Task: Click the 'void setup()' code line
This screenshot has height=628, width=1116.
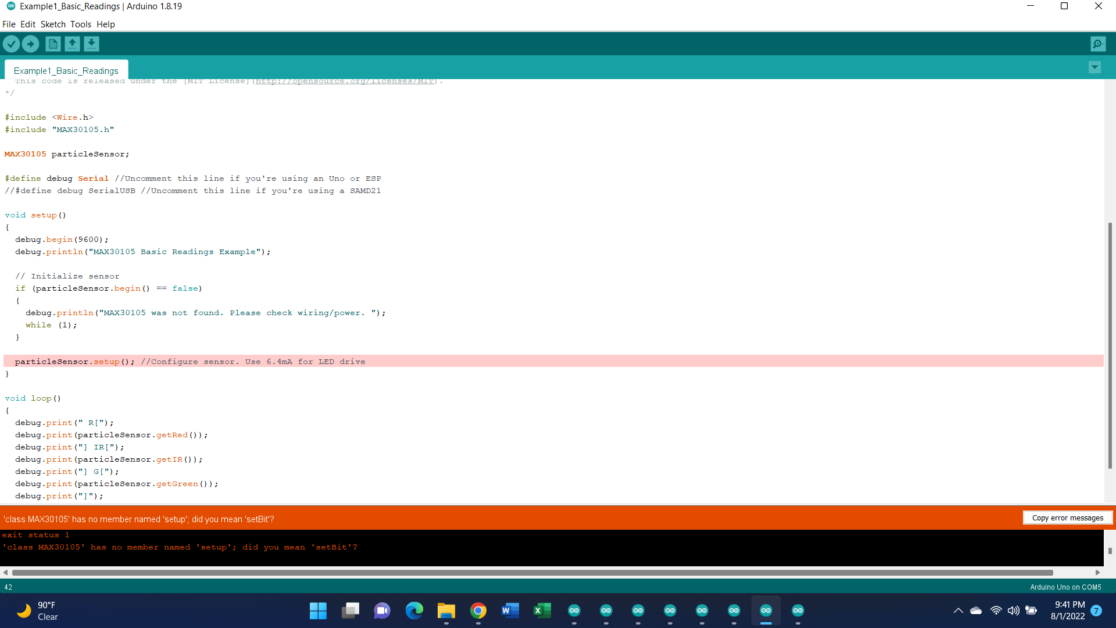Action: [35, 215]
